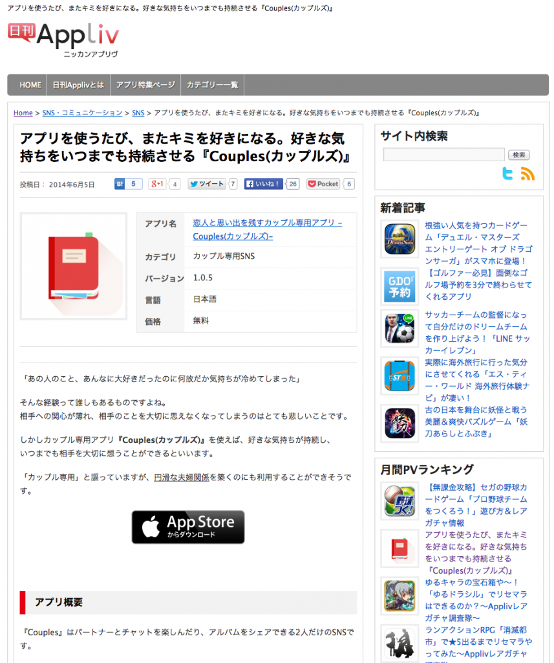Click the ツイート tweet button
554x663 pixels.
[x=207, y=184]
